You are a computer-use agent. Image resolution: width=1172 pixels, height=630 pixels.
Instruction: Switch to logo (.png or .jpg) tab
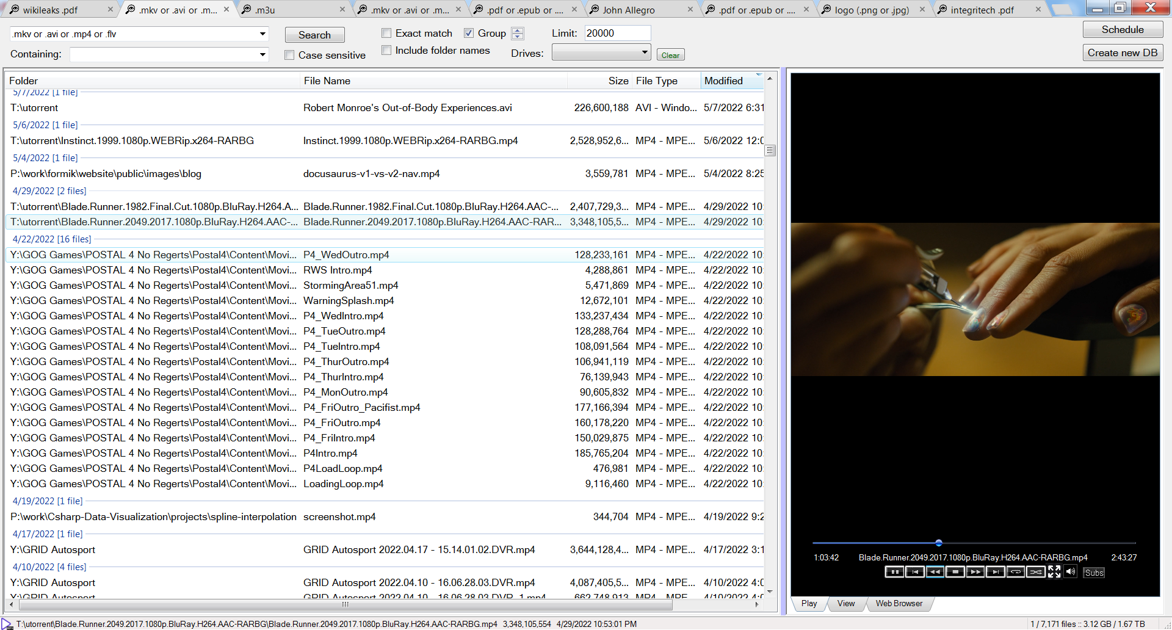pos(872,10)
